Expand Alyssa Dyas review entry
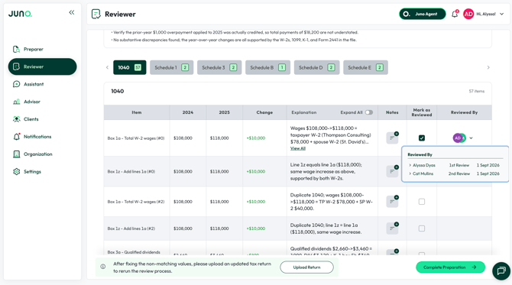 coord(410,165)
